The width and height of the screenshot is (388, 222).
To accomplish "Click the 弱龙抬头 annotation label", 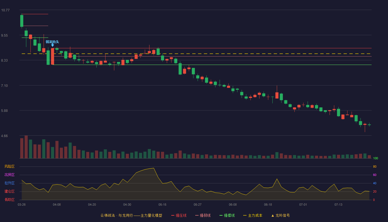I will pyautogui.click(x=52, y=42).
